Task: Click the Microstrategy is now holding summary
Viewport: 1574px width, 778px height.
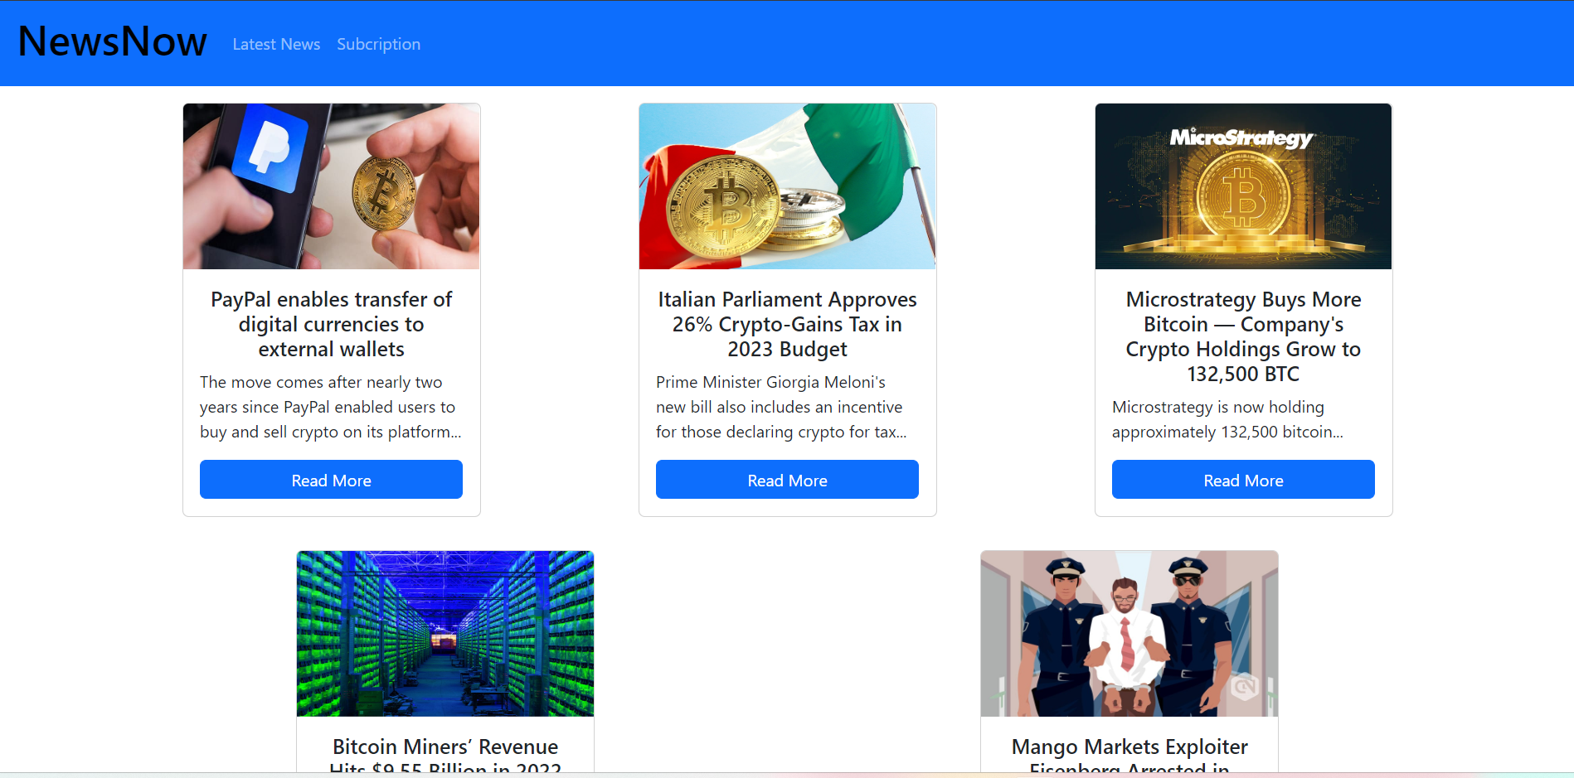Action: tap(1227, 419)
